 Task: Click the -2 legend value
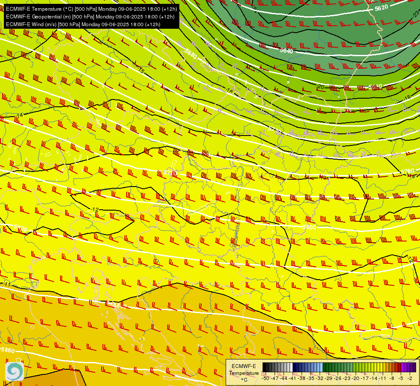[x=410, y=378]
